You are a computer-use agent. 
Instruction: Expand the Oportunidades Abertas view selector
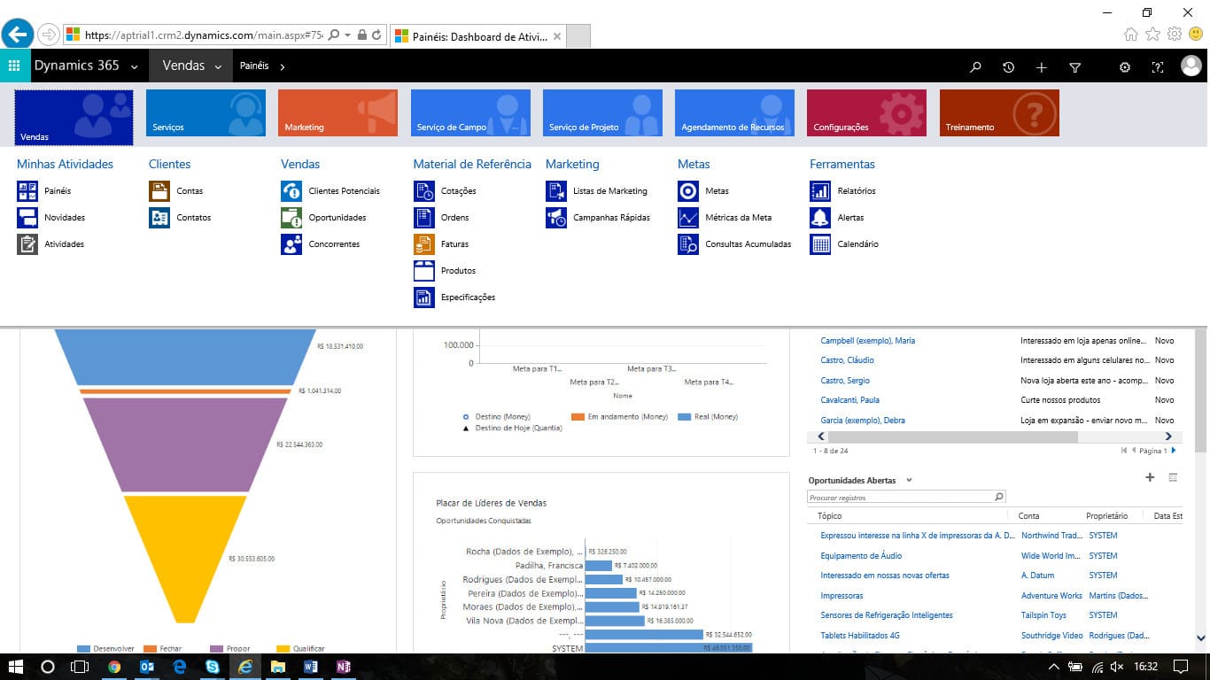(x=909, y=481)
